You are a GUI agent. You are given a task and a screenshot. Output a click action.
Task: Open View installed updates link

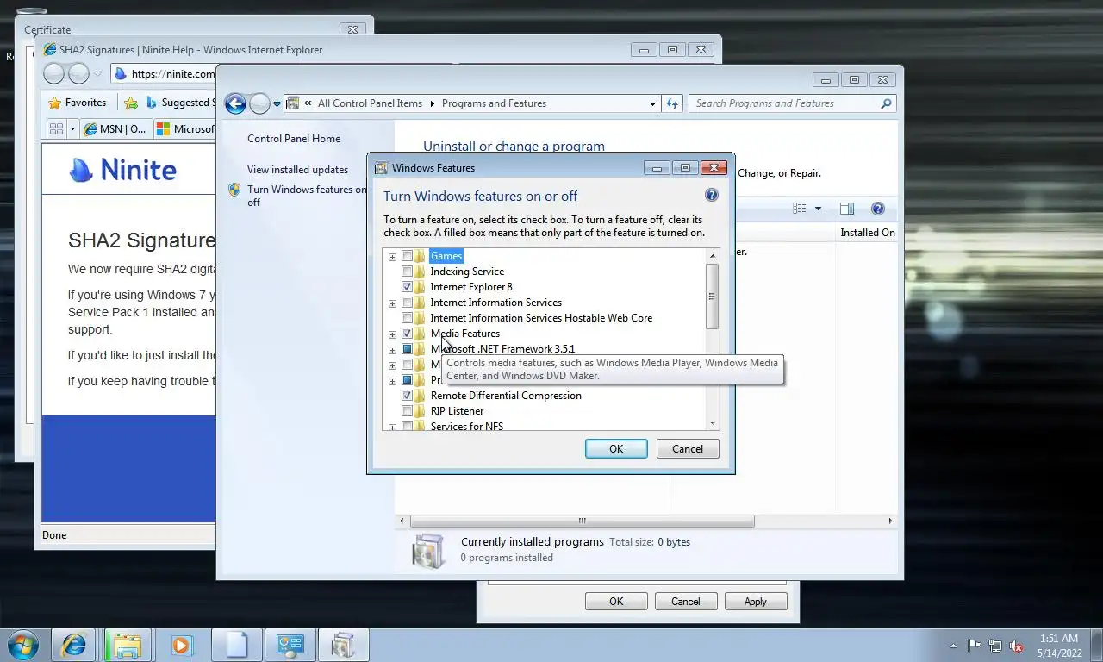pos(297,170)
